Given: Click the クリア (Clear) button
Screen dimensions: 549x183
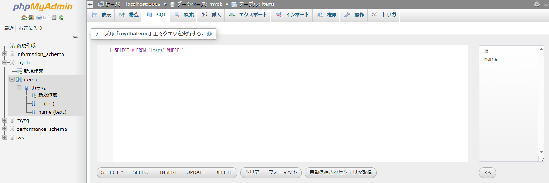Looking at the screenshot, I should [252, 172].
